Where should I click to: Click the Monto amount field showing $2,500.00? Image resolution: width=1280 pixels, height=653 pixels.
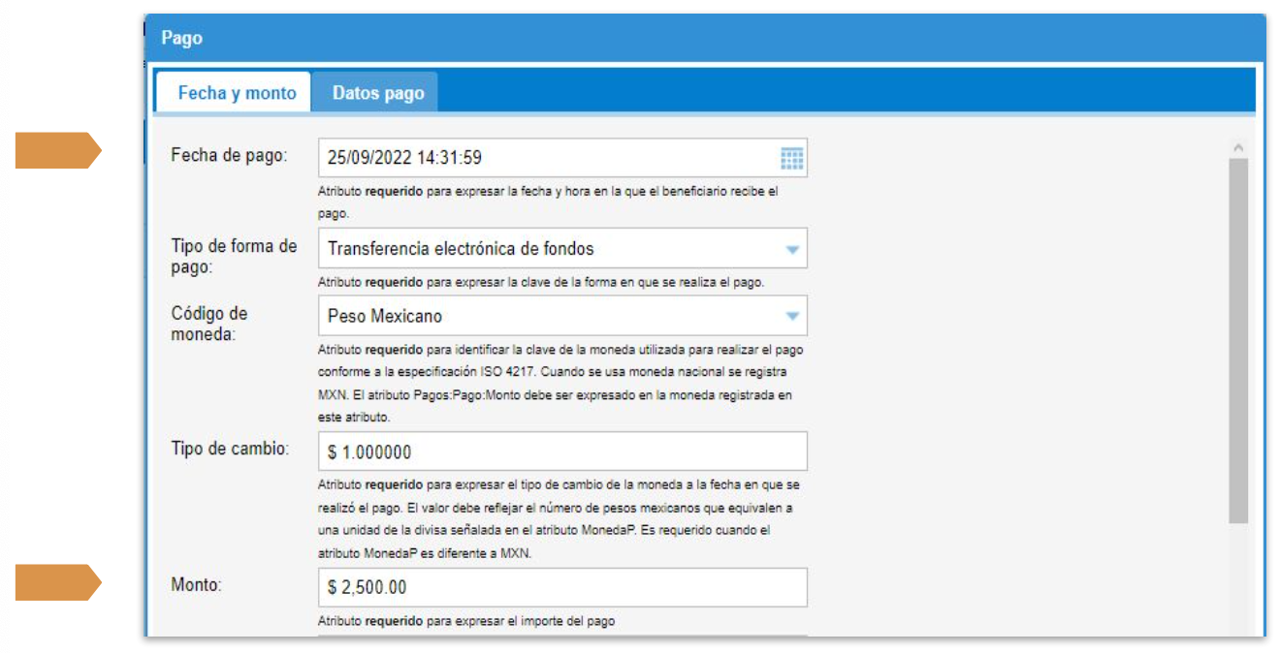point(562,587)
